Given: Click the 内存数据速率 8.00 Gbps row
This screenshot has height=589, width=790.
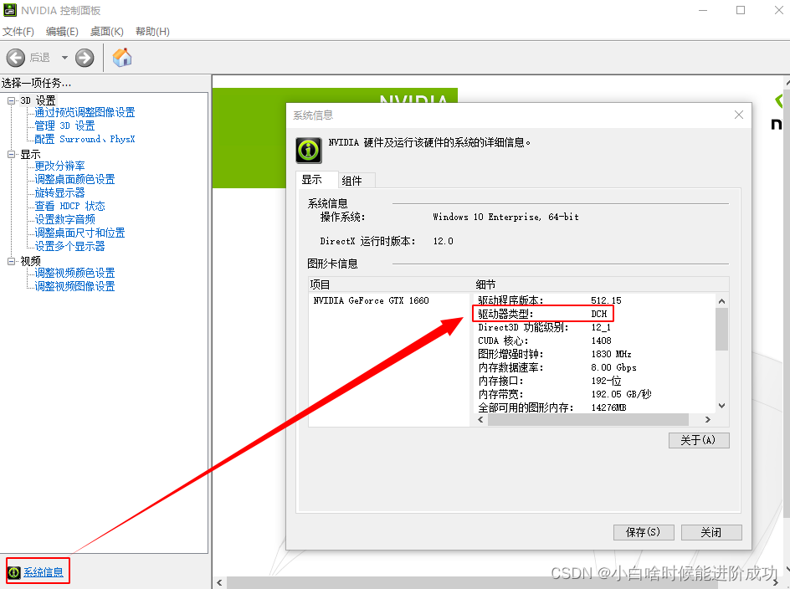Looking at the screenshot, I should point(557,367).
